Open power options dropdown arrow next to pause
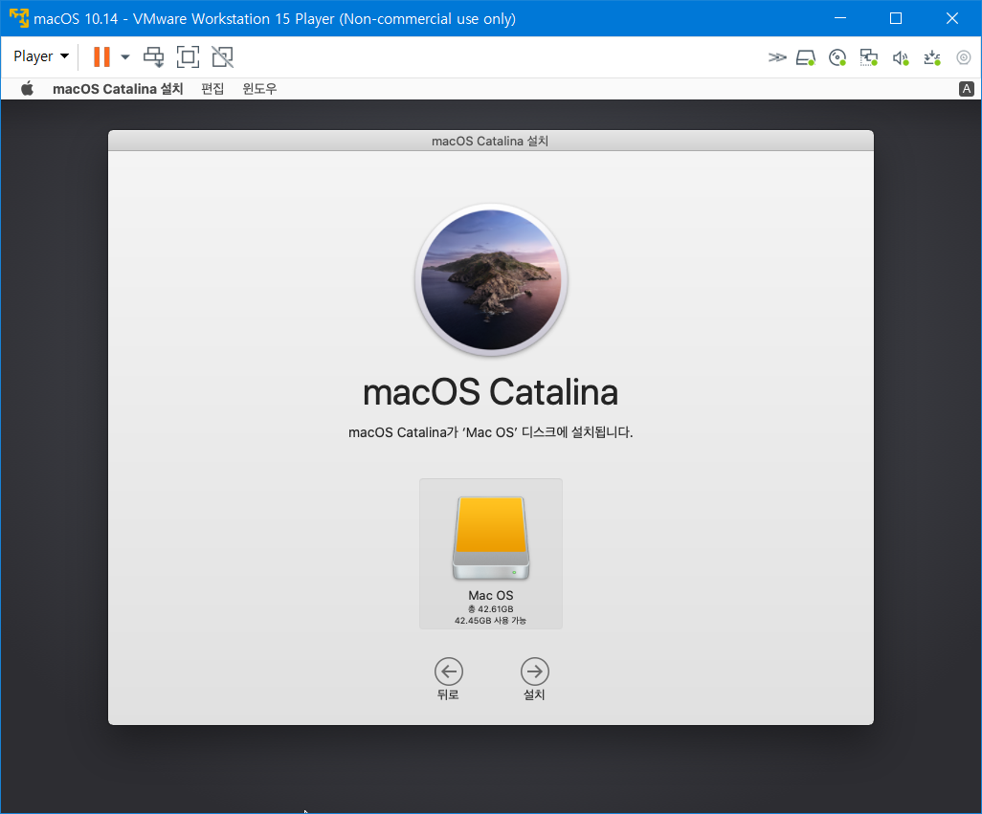This screenshot has height=814, width=982. [125, 57]
